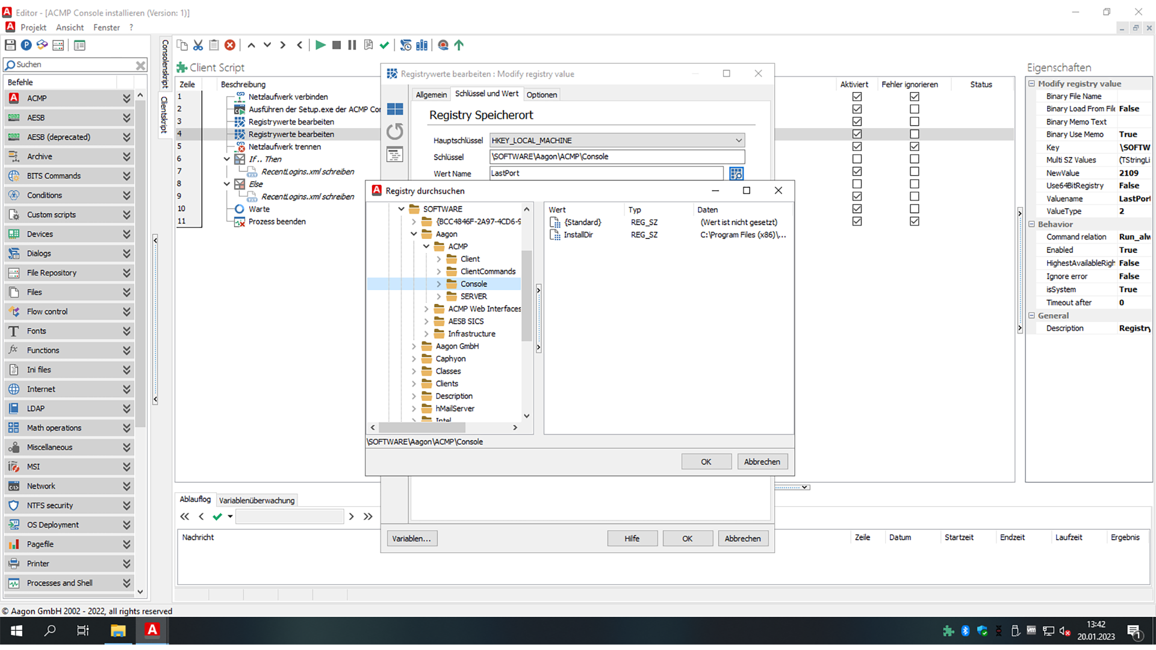
Task: Collapse the If..Then script node
Action: coord(226,159)
